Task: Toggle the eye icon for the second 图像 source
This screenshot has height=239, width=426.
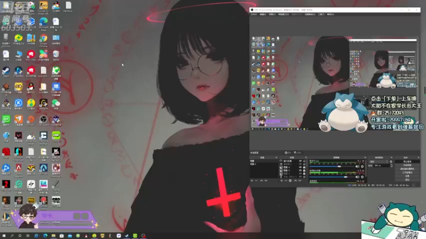Action: coord(300,170)
